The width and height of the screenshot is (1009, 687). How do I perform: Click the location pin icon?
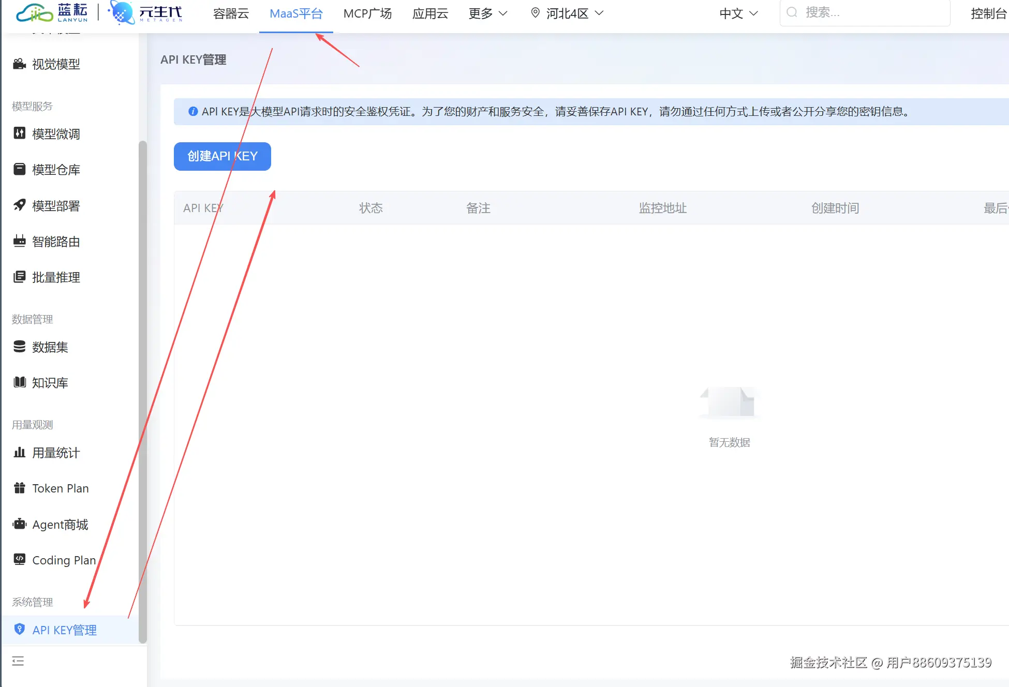(x=536, y=13)
